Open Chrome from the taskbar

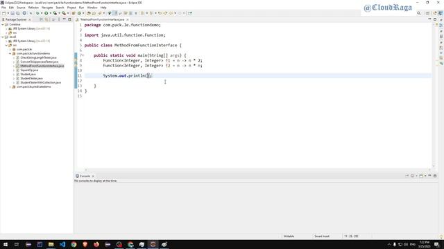click(x=74, y=244)
